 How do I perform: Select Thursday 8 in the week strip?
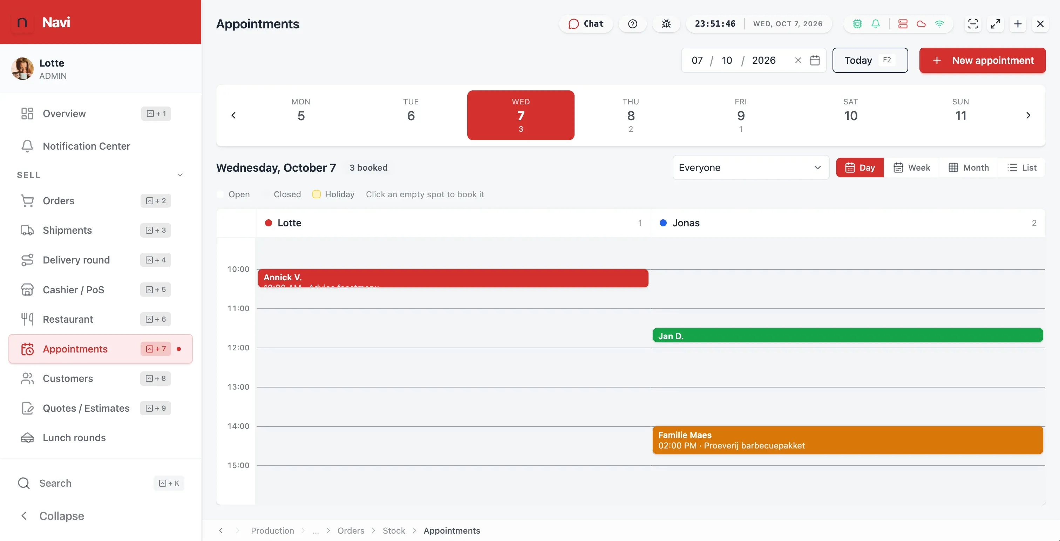point(631,115)
